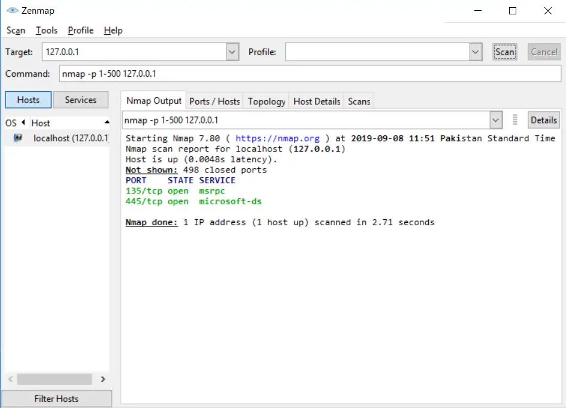The height and width of the screenshot is (408, 566).
Task: Follow the https://nmap.org link
Action: pyautogui.click(x=277, y=138)
